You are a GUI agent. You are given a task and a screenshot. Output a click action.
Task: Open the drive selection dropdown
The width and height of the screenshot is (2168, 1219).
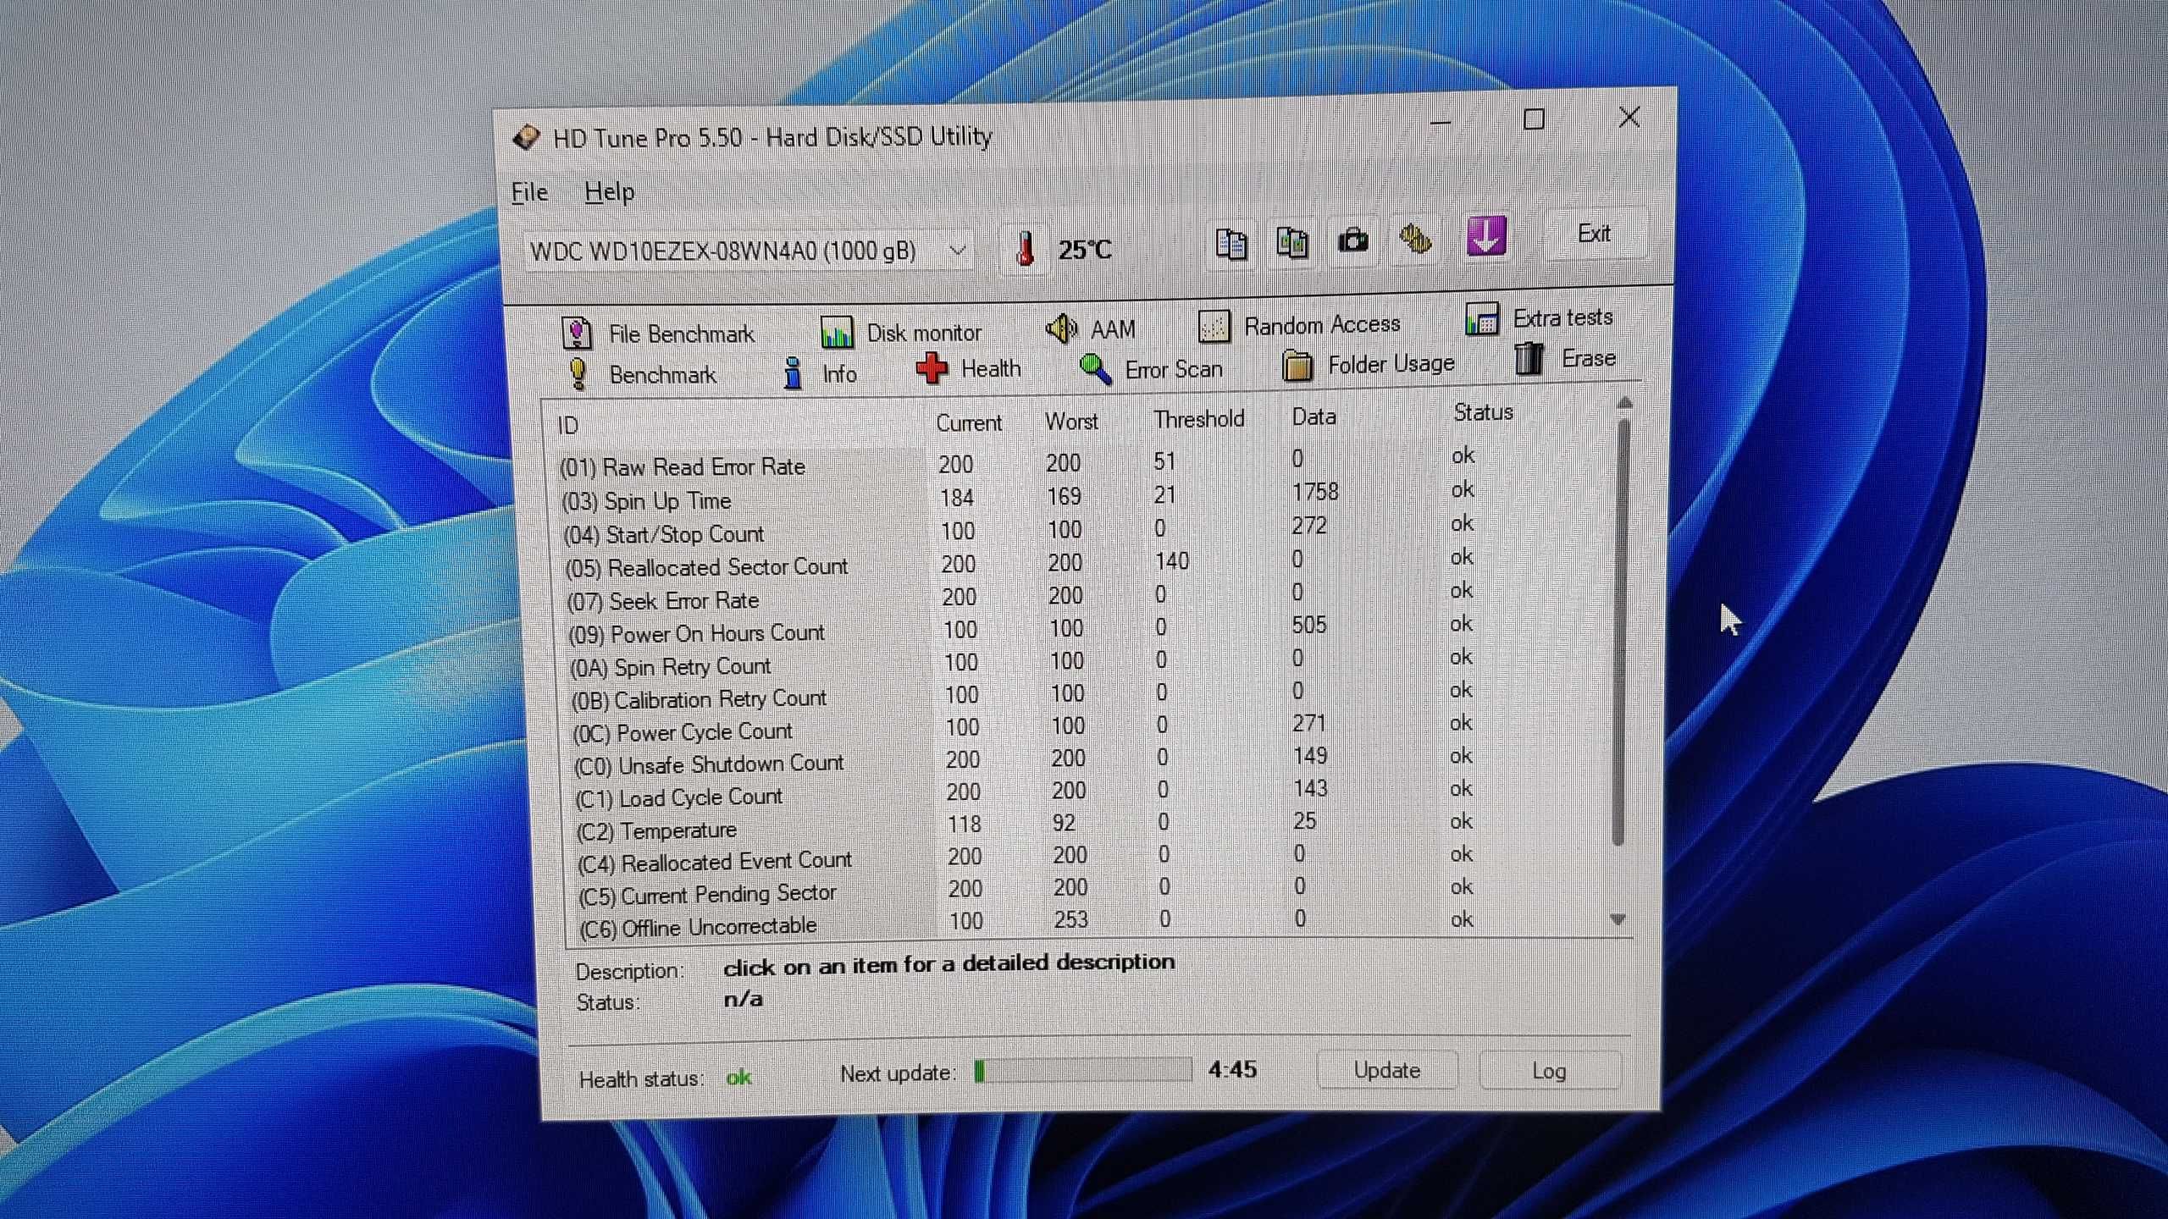tap(748, 251)
